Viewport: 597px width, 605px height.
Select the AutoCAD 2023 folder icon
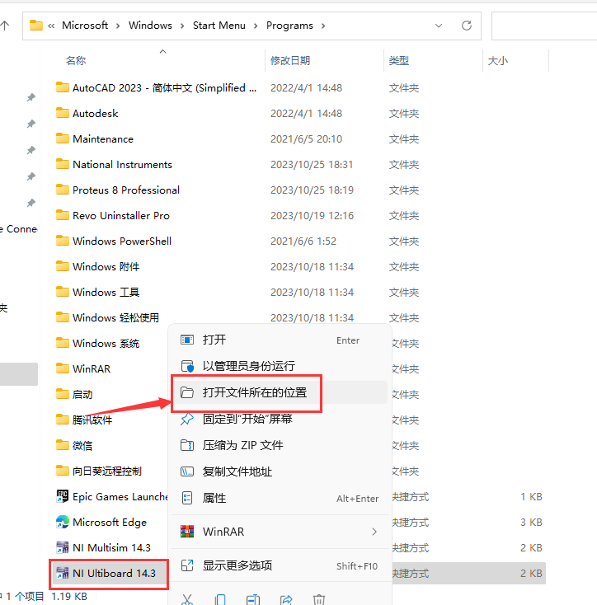tap(62, 87)
